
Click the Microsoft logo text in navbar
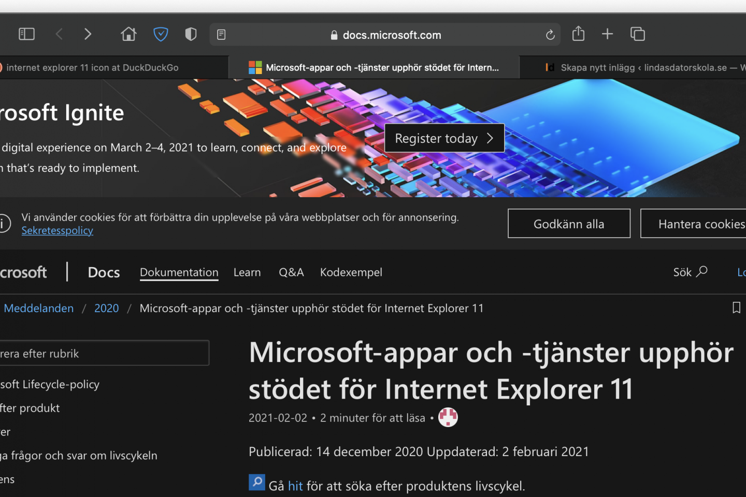click(x=23, y=272)
